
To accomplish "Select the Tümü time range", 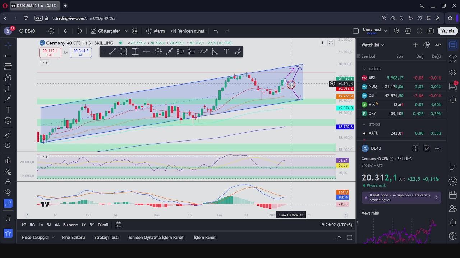I will click(103, 225).
